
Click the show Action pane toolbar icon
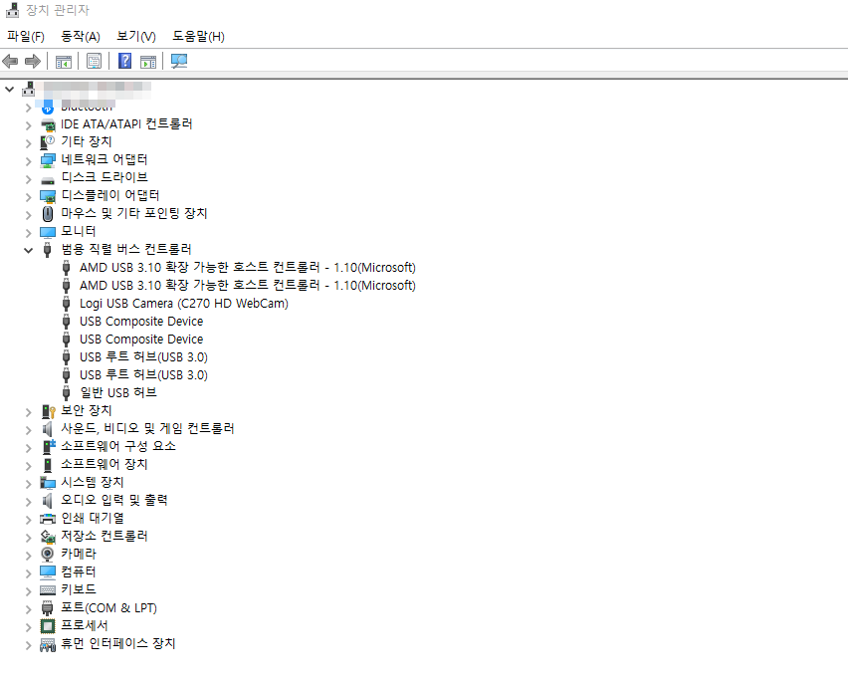(x=147, y=61)
